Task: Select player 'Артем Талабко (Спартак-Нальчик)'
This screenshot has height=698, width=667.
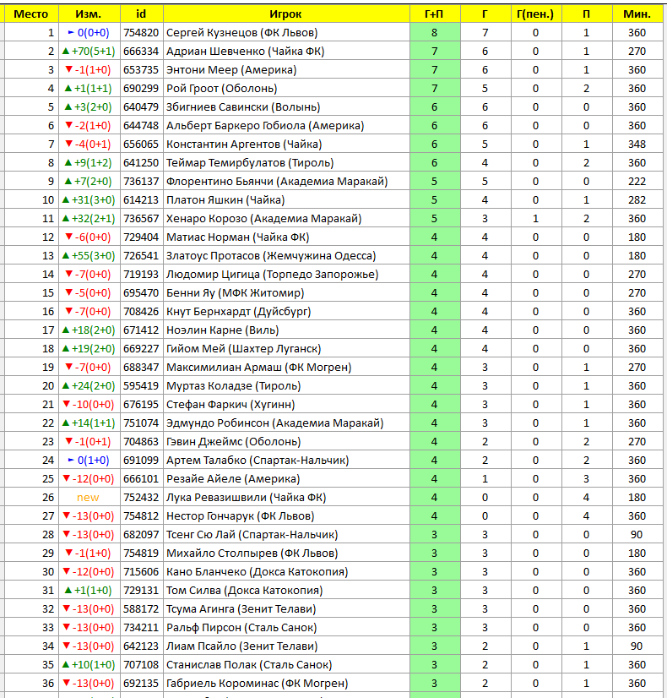Action: [x=286, y=461]
